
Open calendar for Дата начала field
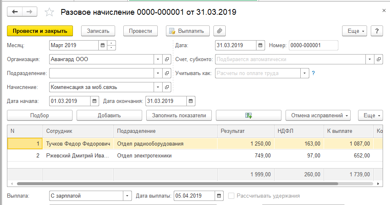(x=94, y=101)
